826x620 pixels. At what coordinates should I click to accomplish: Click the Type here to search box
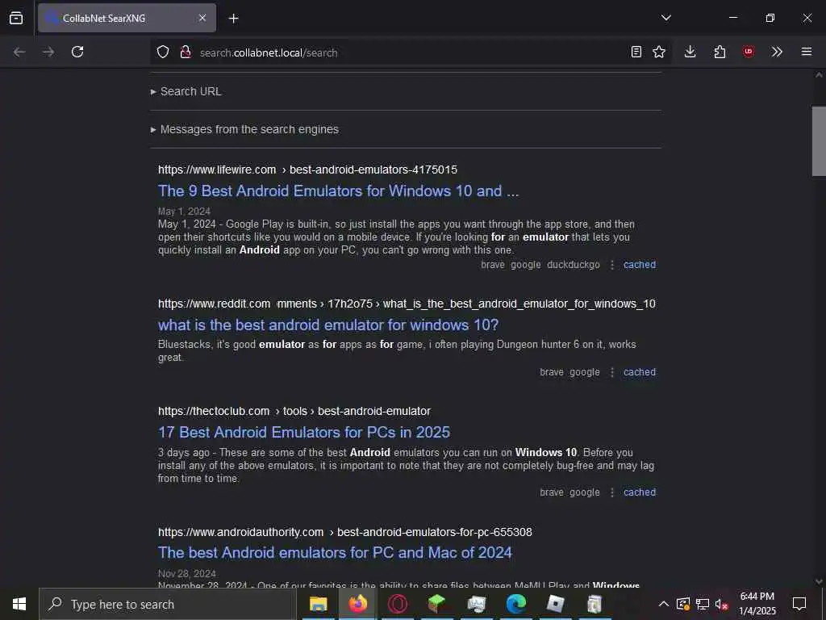(168, 604)
